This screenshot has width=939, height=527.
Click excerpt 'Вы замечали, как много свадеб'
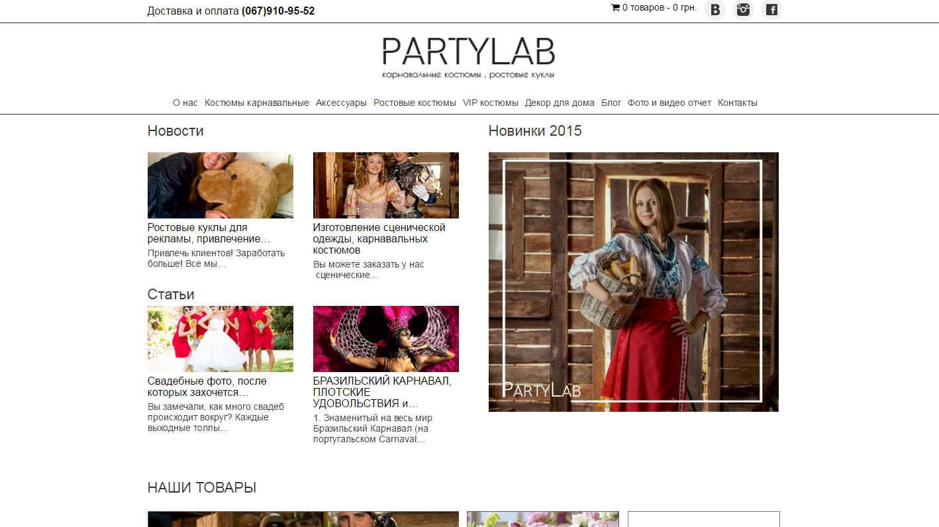click(x=216, y=417)
